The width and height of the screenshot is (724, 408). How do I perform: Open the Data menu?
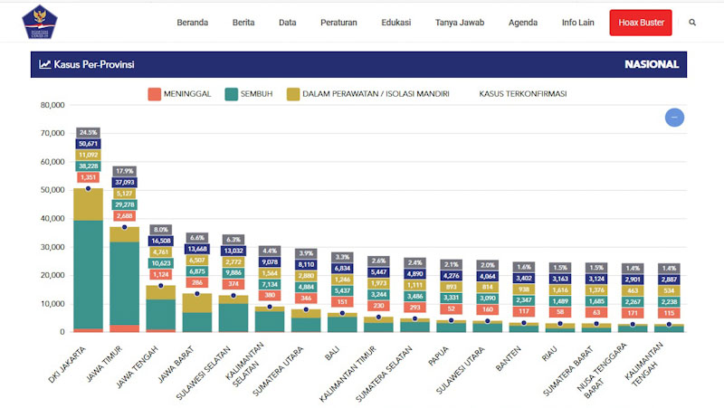(x=288, y=23)
